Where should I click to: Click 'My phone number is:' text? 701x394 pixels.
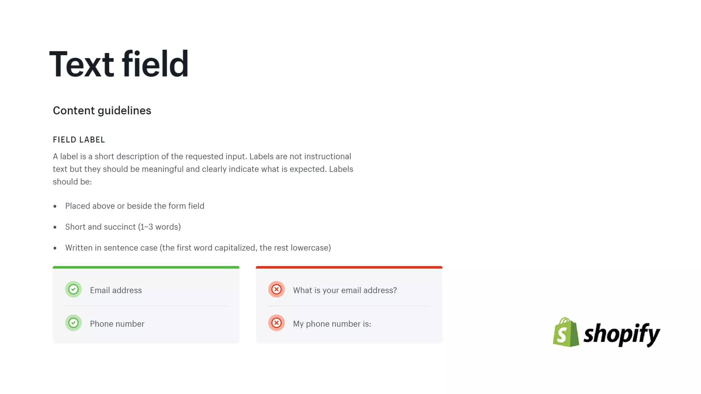point(332,324)
